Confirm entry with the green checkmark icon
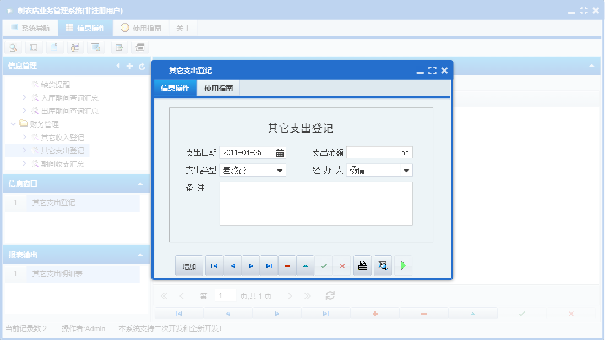605x340 pixels. click(x=323, y=265)
